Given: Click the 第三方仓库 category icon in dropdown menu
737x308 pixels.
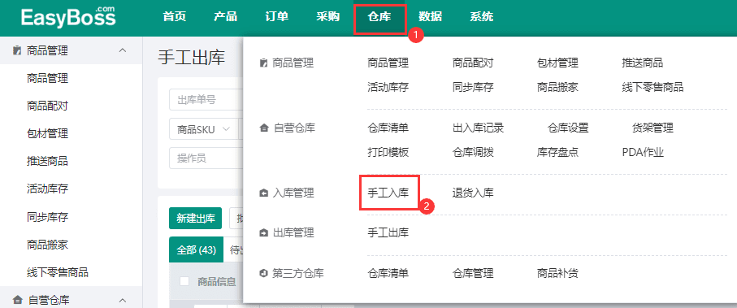Looking at the screenshot, I should tap(264, 273).
